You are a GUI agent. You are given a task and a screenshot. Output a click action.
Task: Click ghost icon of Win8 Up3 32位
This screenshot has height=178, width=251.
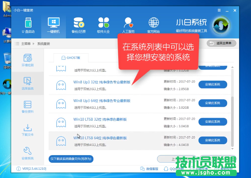[x=61, y=85]
